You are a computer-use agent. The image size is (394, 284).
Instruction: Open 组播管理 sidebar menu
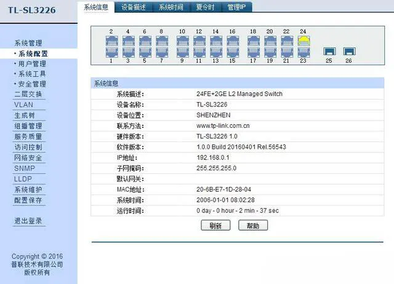click(x=28, y=126)
